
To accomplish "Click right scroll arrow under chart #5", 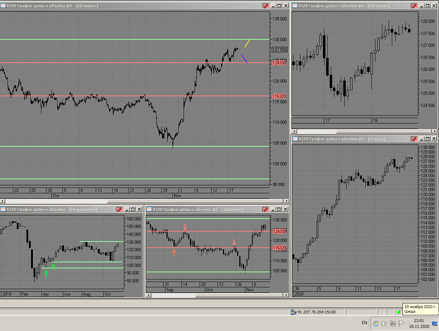I will tap(286, 201).
